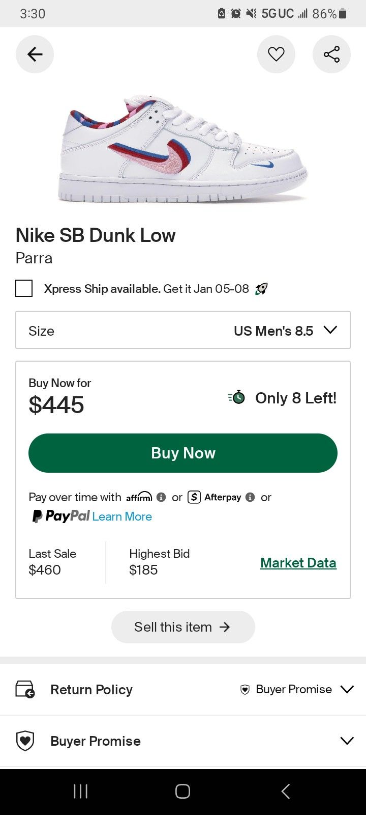366x815 pixels.
Task: Favorite the shoe with heart icon
Action: 276,54
